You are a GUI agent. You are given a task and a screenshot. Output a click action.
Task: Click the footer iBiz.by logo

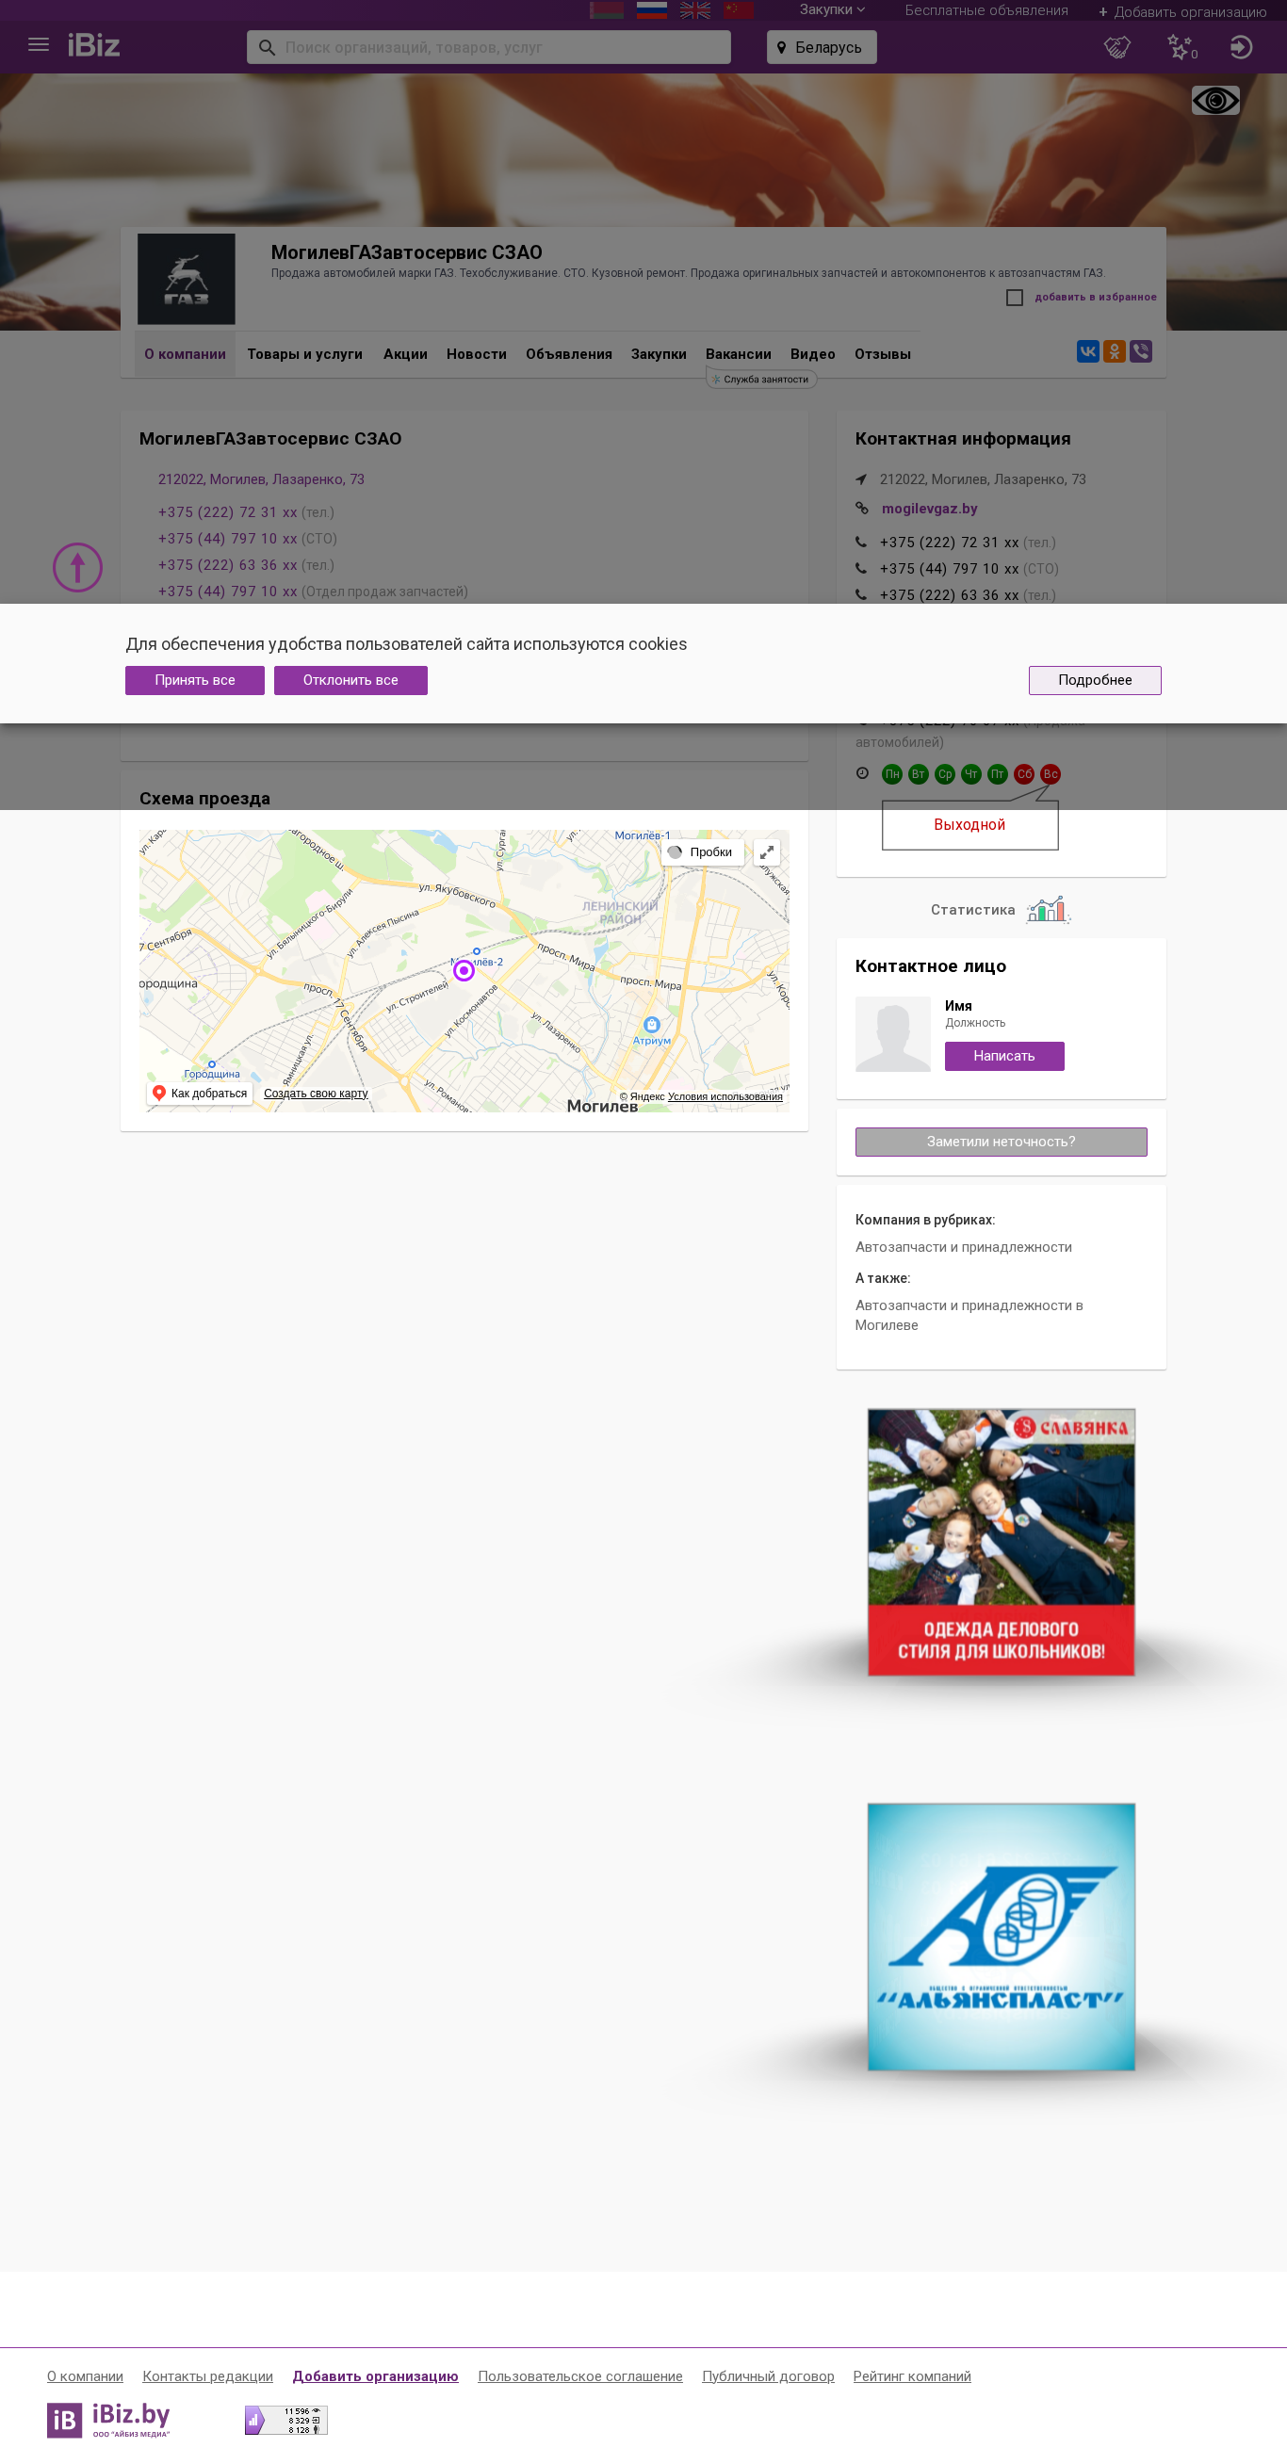109,2420
